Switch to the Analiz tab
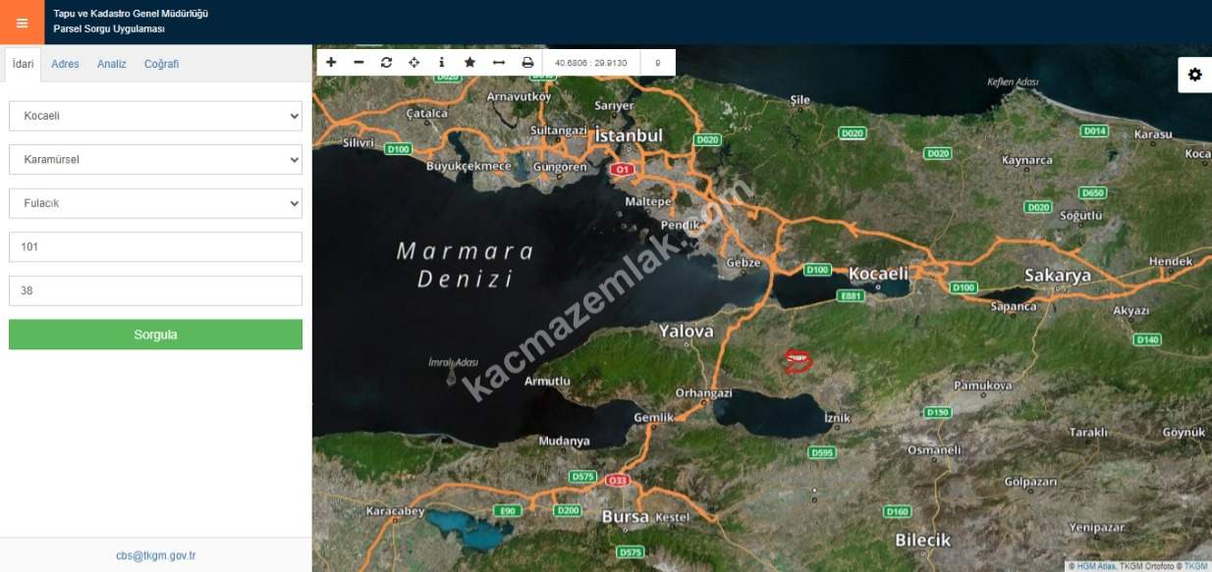 coord(111,64)
